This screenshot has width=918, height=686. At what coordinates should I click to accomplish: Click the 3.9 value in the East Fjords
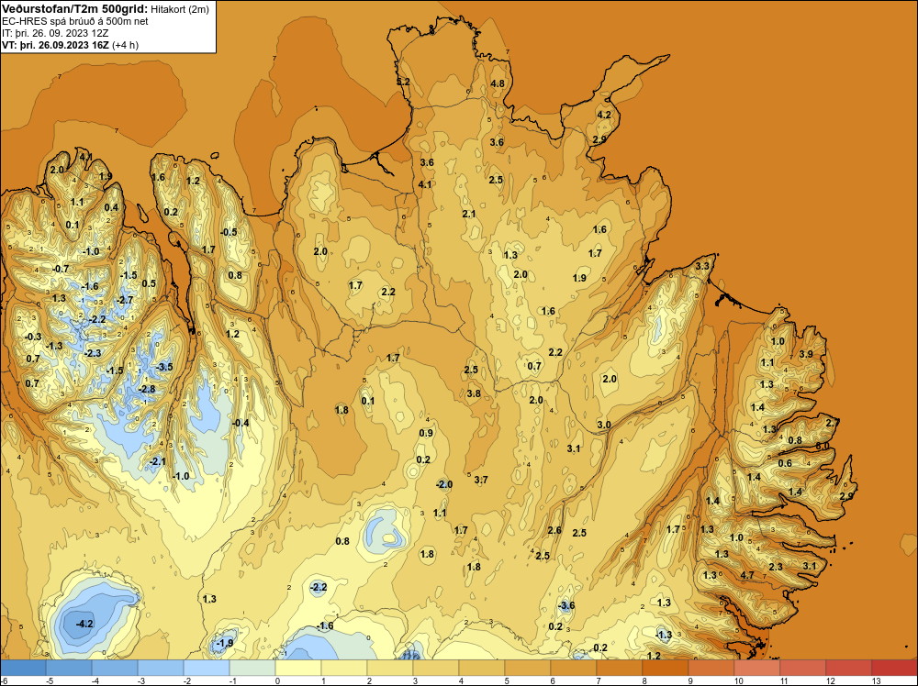806,354
